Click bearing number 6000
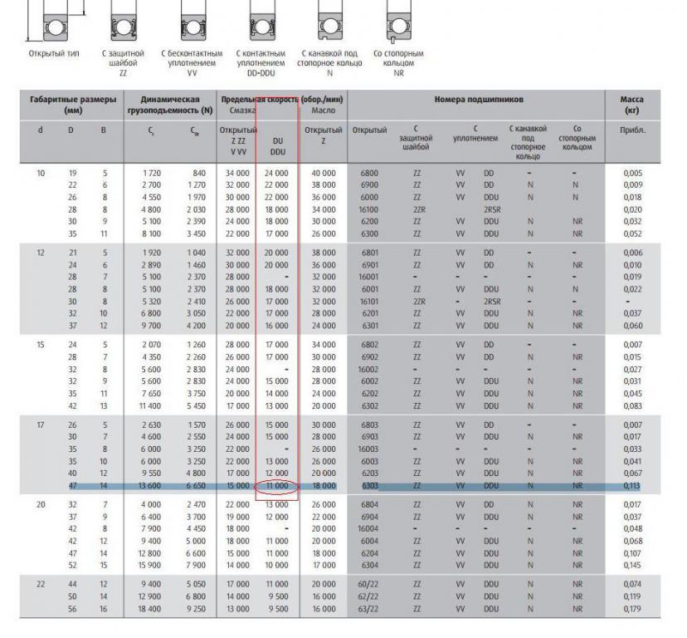The width and height of the screenshot is (687, 638). [369, 198]
